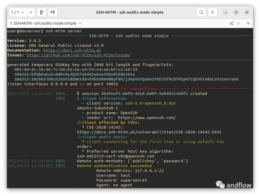Click the [02/14/23 12:34:54] timestamp
The height and width of the screenshot is (196, 260).
point(30,94)
